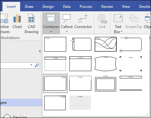Screen dimensions: 151x118
Task: Choose the wavy curved lines container style
Action: click(106, 44)
